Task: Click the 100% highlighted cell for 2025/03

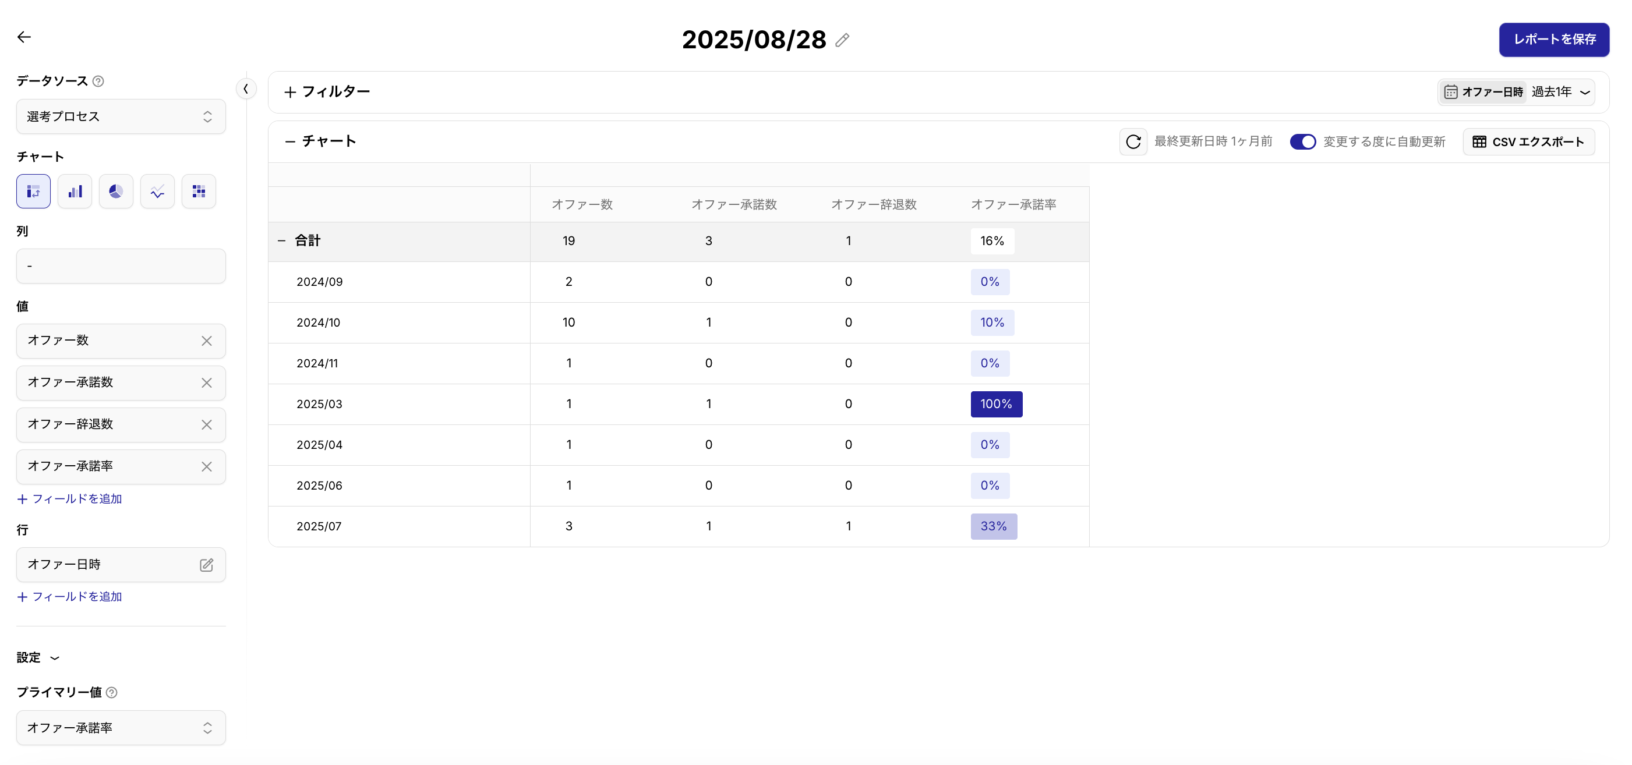Action: (996, 404)
